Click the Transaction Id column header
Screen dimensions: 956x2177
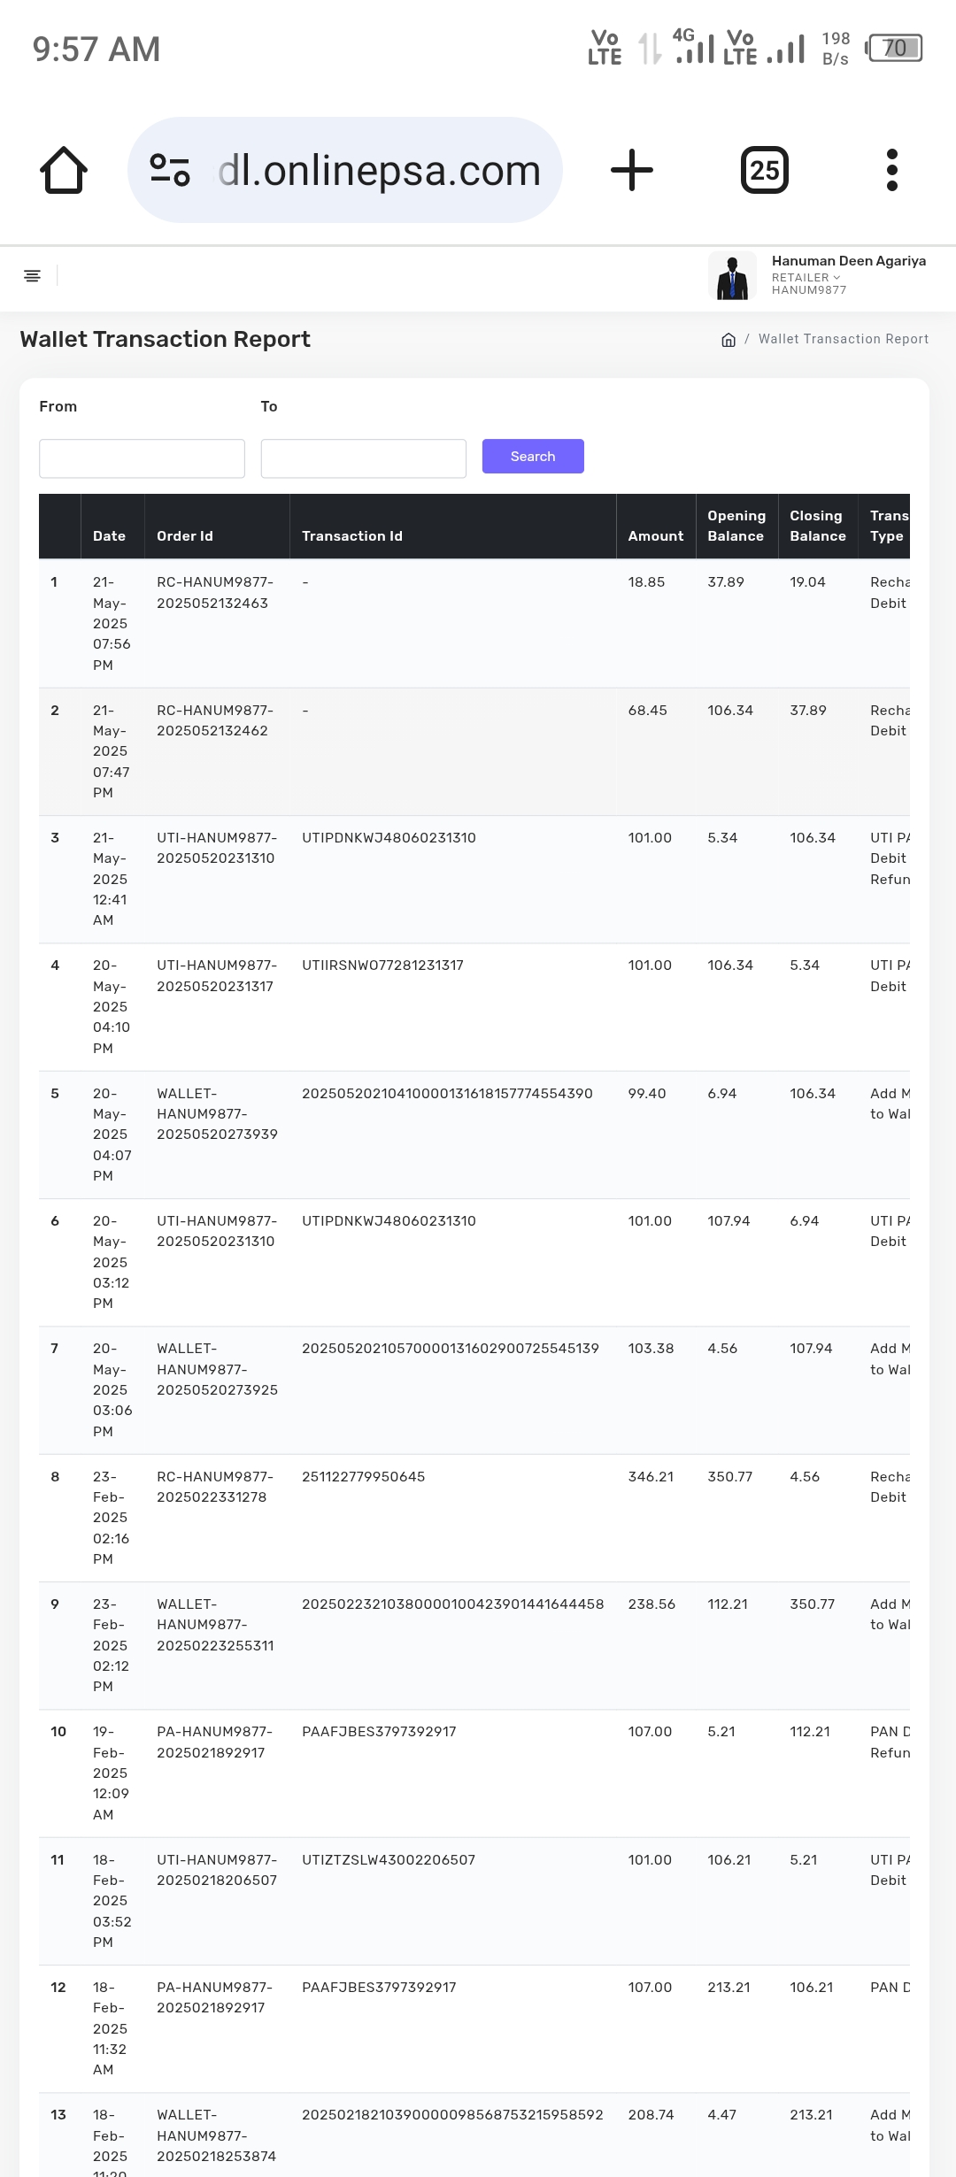(352, 536)
